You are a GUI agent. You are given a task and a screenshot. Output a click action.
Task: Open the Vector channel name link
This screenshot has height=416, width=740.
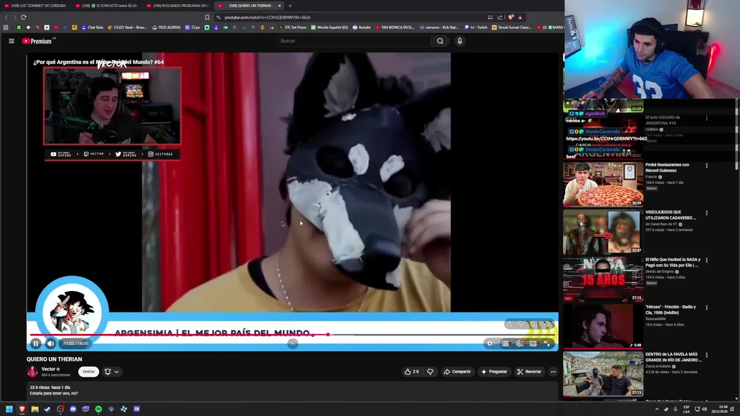click(x=49, y=369)
